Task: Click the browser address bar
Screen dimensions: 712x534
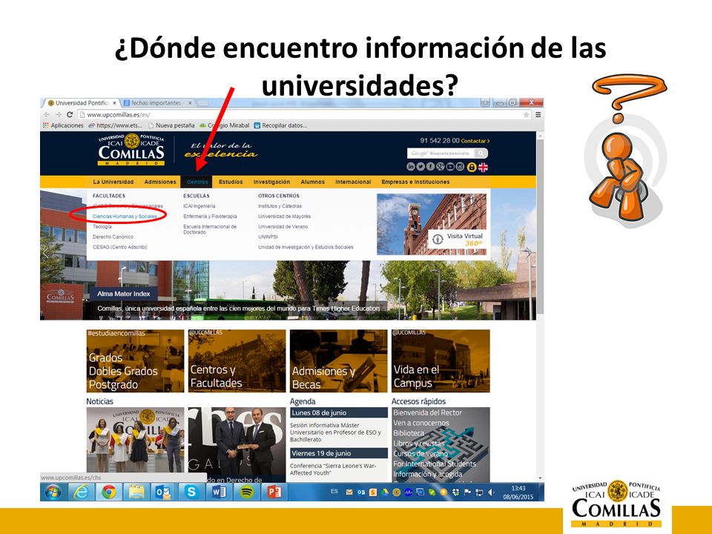Action: [304, 115]
